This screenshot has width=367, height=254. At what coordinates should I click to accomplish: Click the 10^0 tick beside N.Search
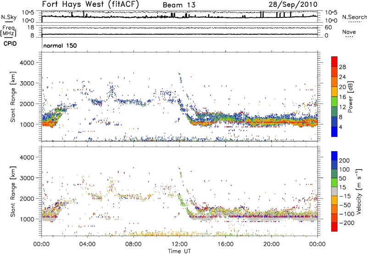331,21
